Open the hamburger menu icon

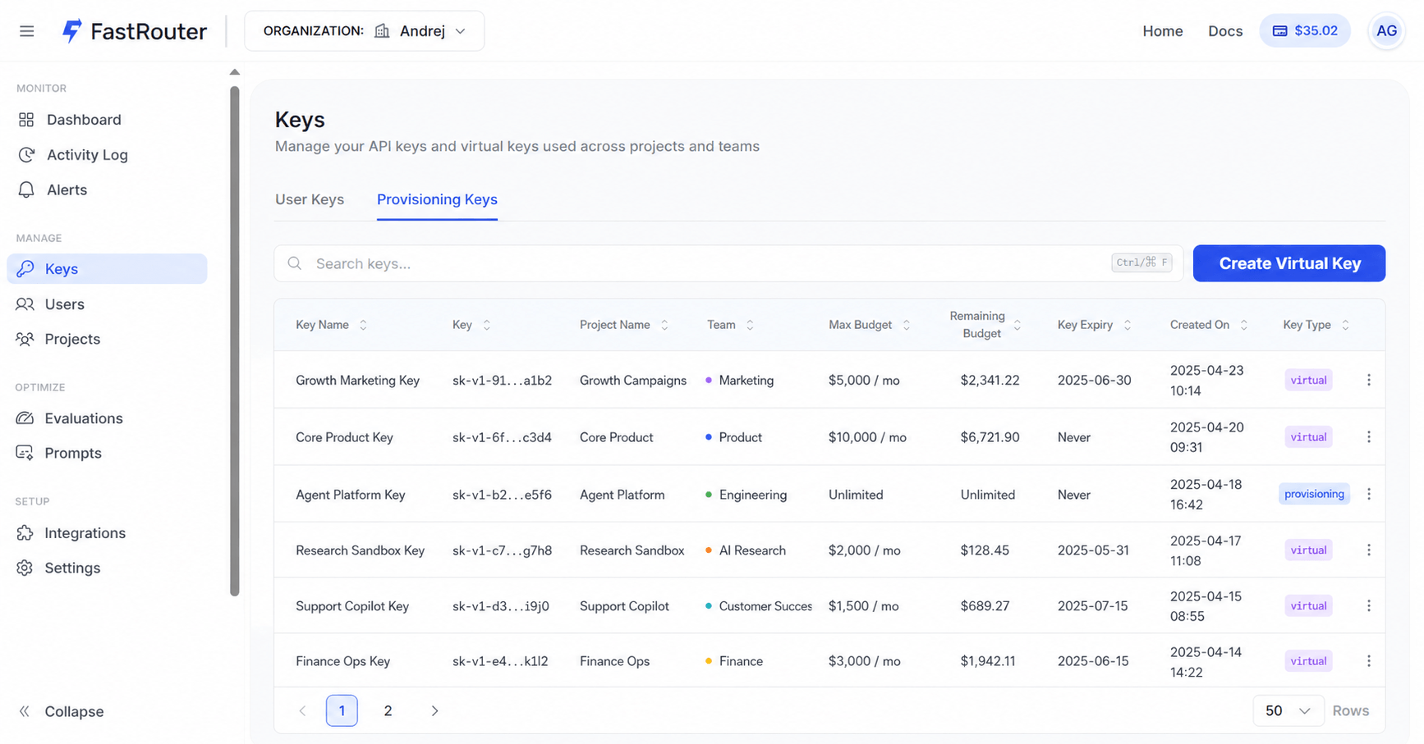tap(27, 31)
